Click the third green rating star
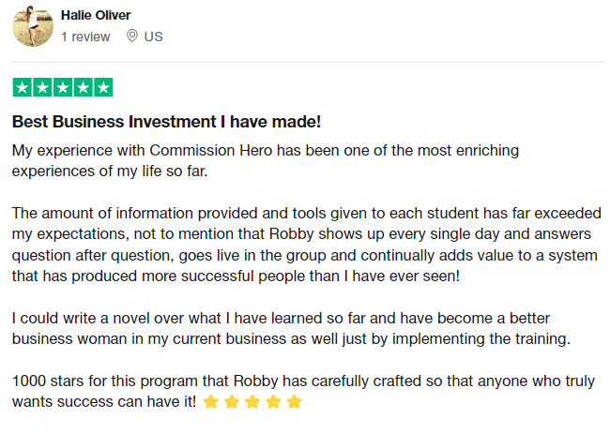The width and height of the screenshot is (610, 448). 63,88
